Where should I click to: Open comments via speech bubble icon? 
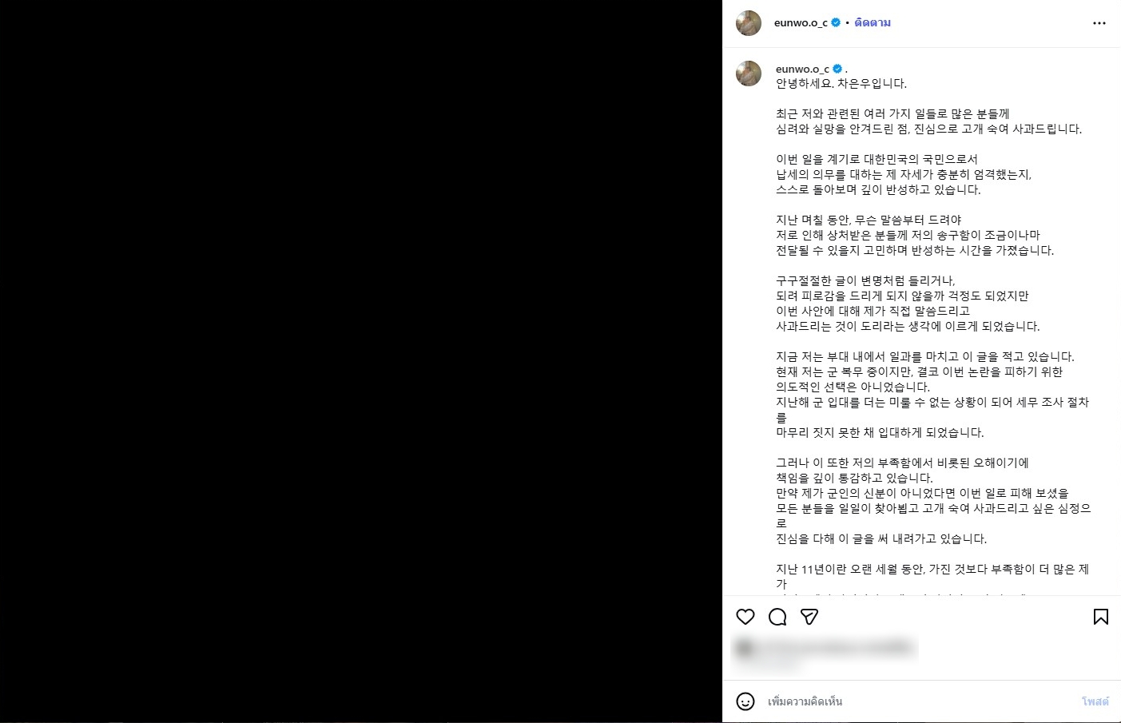(x=777, y=617)
